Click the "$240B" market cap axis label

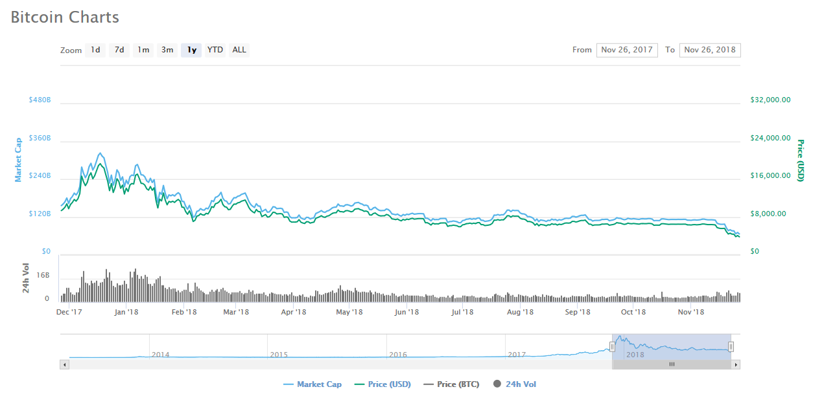coord(40,176)
